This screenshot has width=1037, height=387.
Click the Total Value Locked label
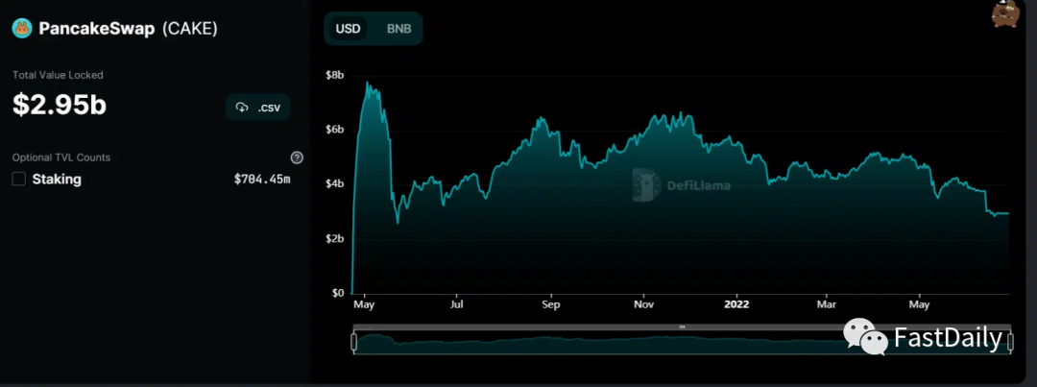(58, 76)
